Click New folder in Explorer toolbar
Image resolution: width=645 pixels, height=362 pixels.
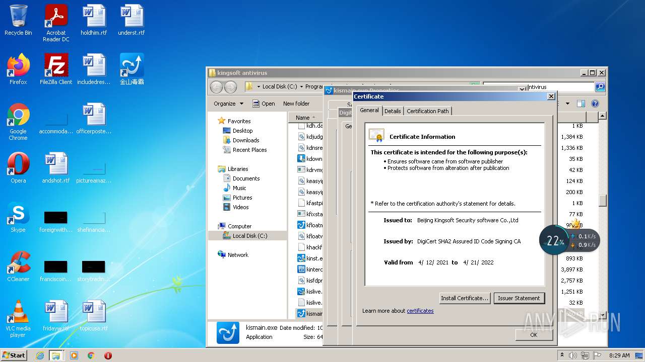296,104
